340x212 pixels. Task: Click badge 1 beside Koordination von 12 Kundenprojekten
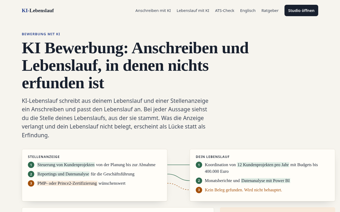(199, 165)
